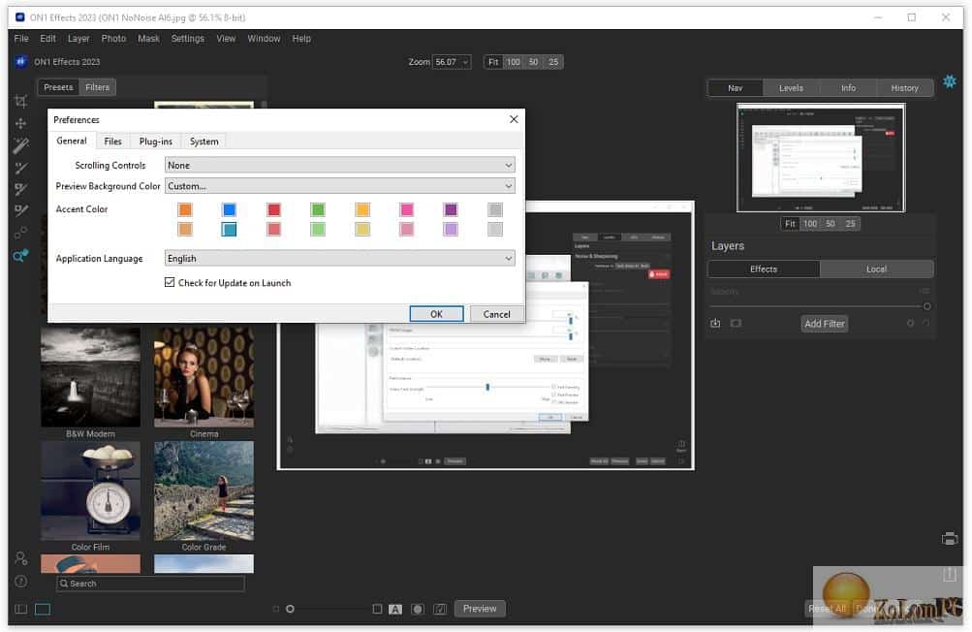Open the Presets tab
Screen dimensions: 972x632
[x=58, y=87]
